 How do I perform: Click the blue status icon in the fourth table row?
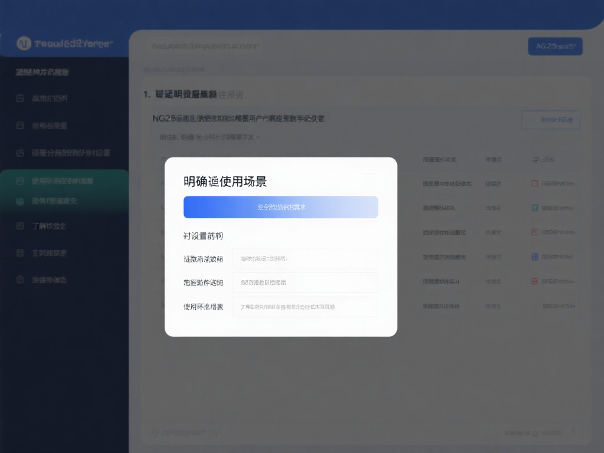click(534, 256)
